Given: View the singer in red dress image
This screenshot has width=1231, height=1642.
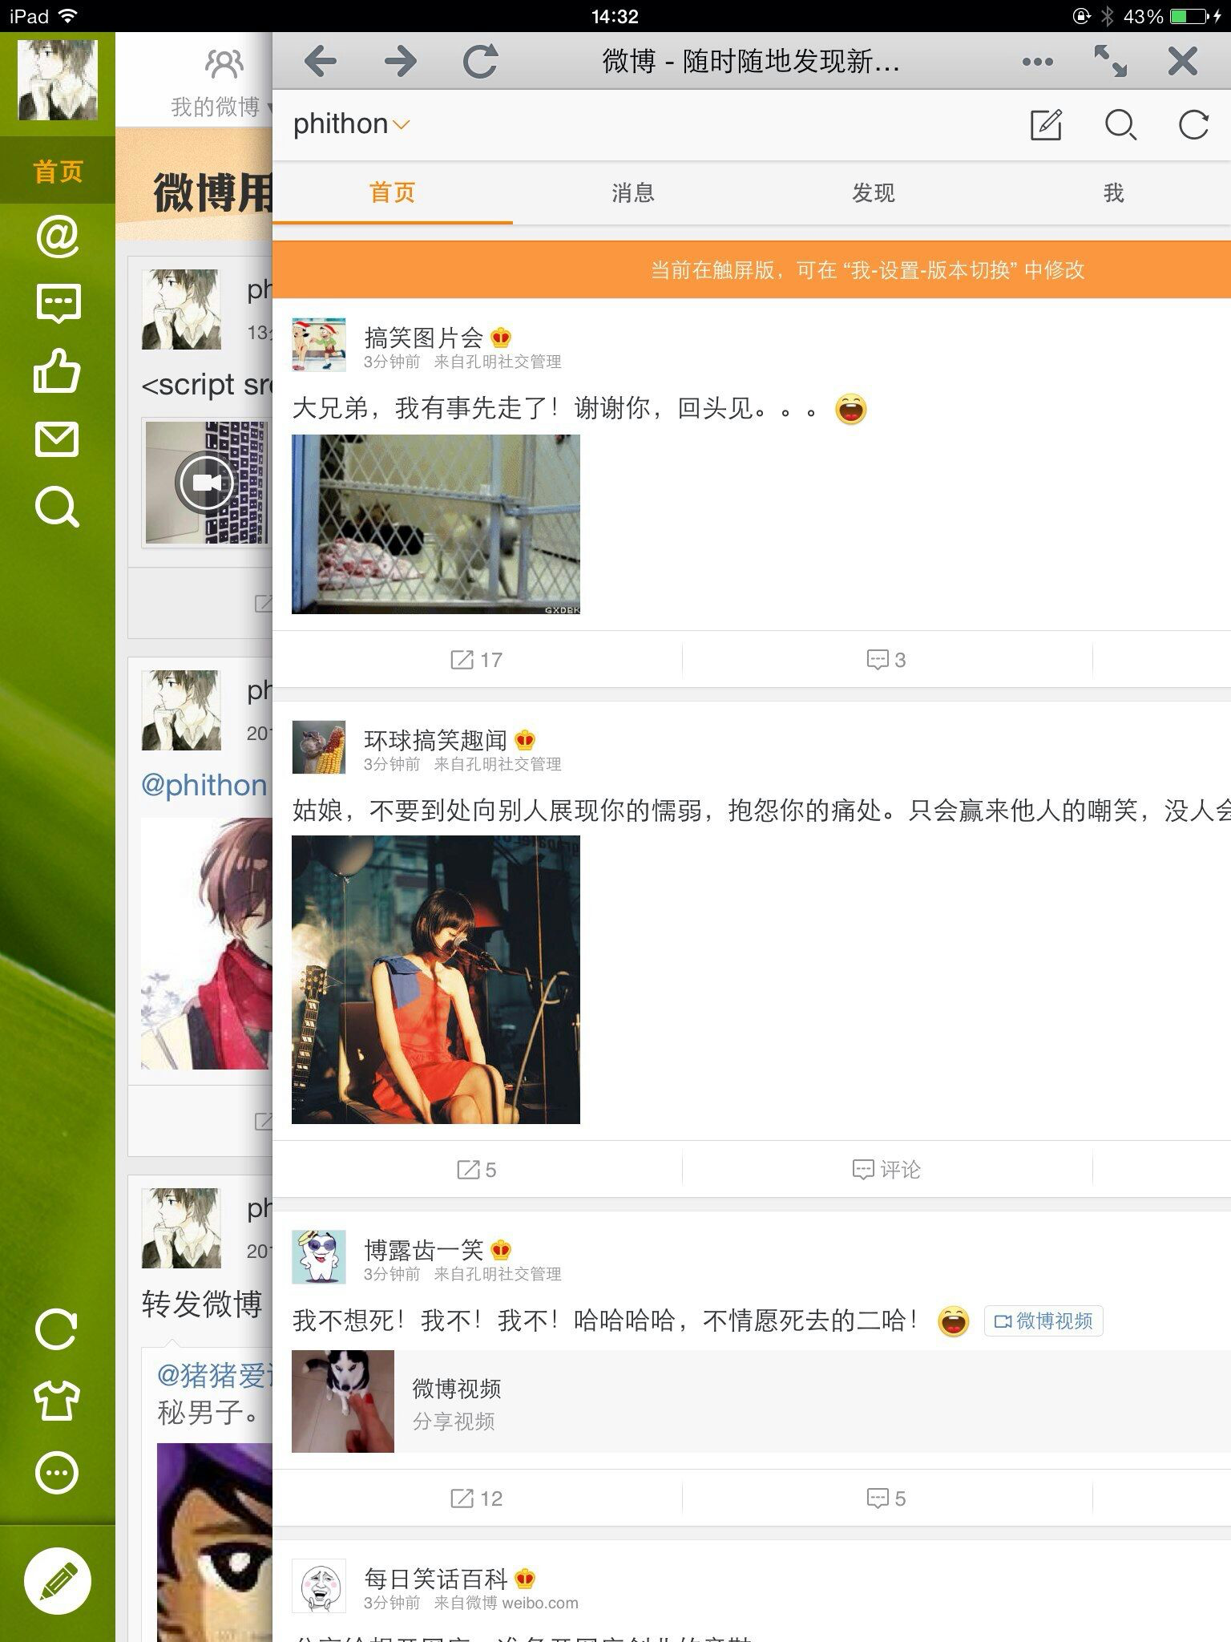Looking at the screenshot, I should (x=436, y=980).
